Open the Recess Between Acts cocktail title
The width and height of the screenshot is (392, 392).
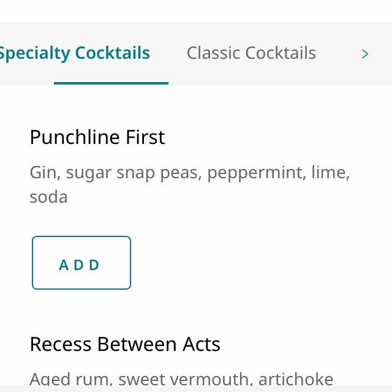click(x=125, y=344)
